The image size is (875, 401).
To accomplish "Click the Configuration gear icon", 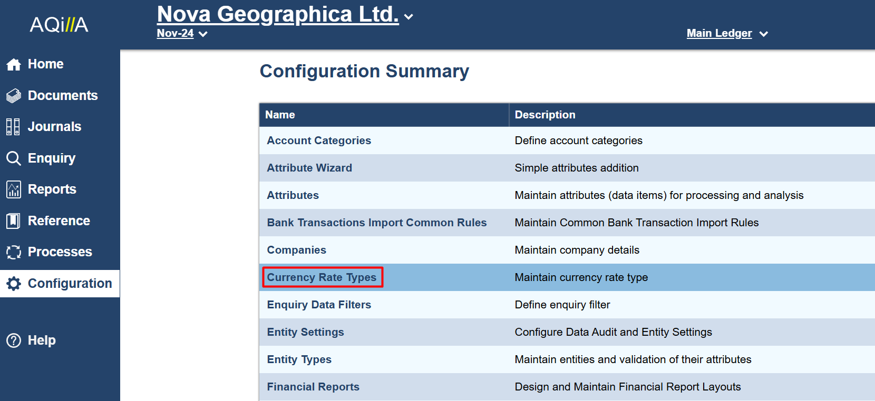I will coord(14,284).
